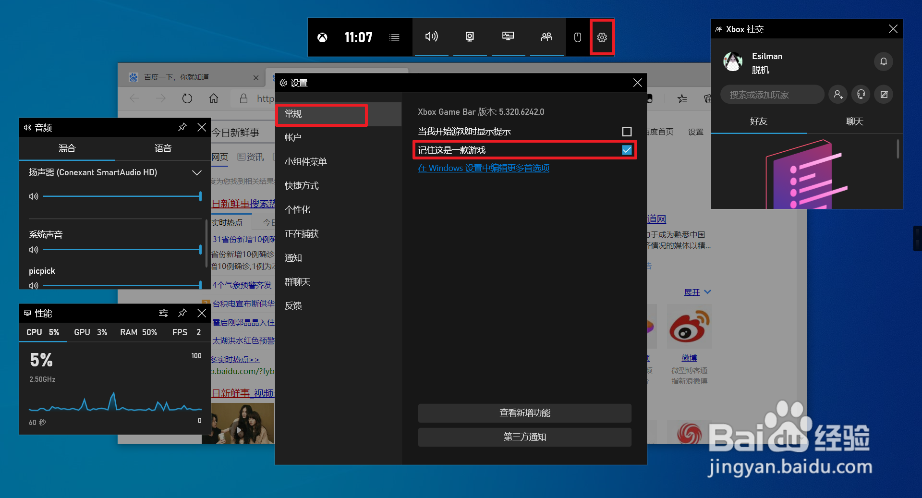Viewport: 922px width, 498px height.
Task: Open Xbox Social notifications bell
Action: (883, 61)
